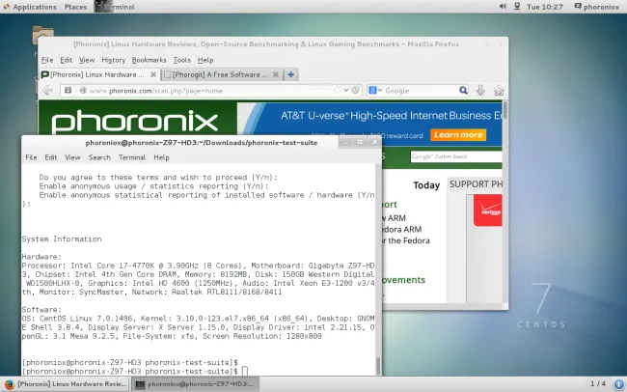Click the terminal scrollbar
Screen dimensions: 627x392
378,365
